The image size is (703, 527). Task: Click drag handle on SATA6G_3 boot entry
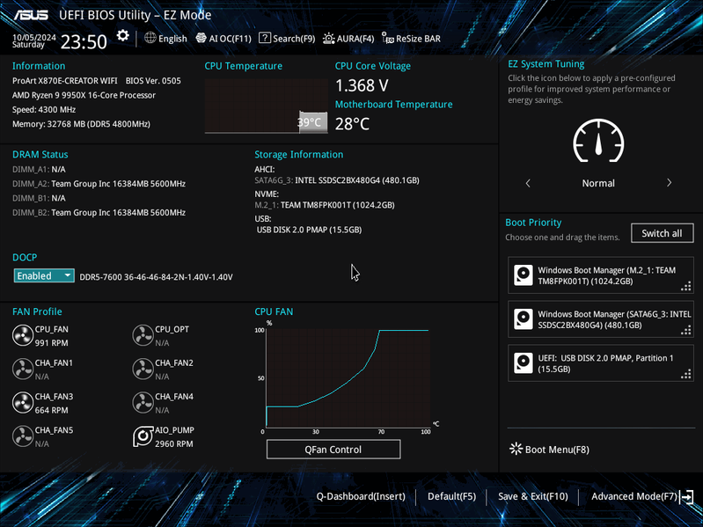pyautogui.click(x=686, y=330)
